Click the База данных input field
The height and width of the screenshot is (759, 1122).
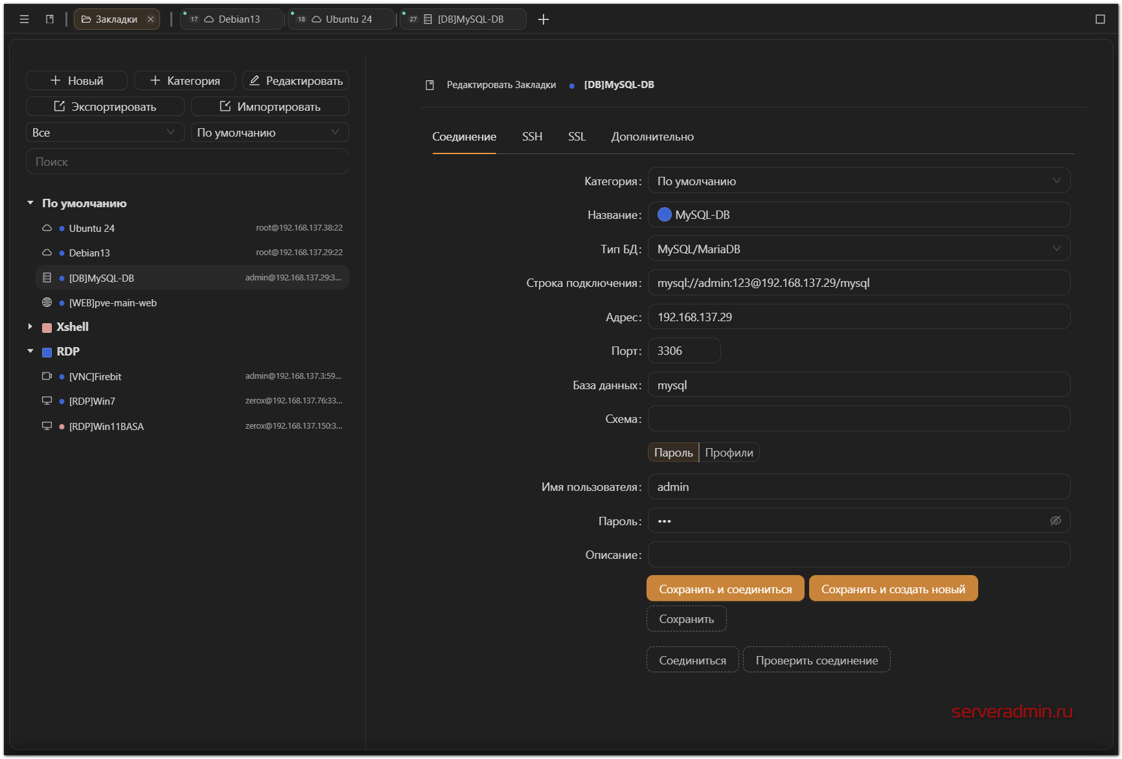(x=859, y=385)
